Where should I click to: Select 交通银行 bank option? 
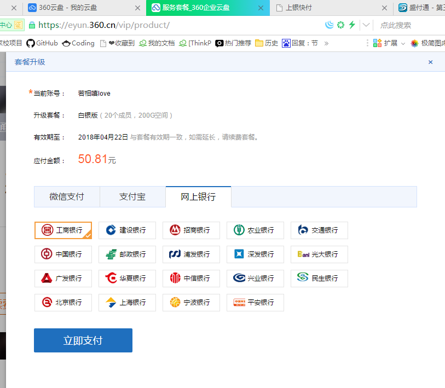pyautogui.click(x=319, y=230)
